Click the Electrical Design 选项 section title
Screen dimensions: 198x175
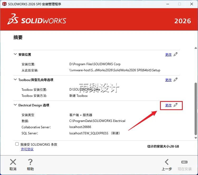click(34, 105)
